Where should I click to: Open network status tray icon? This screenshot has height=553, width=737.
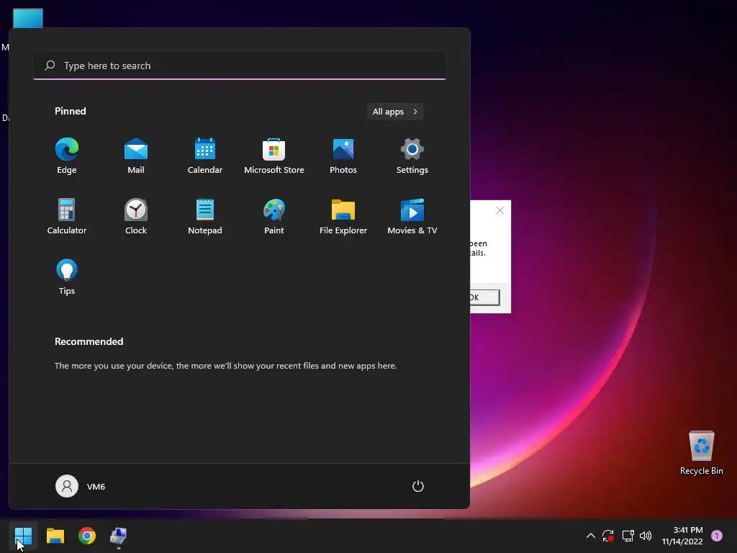628,536
